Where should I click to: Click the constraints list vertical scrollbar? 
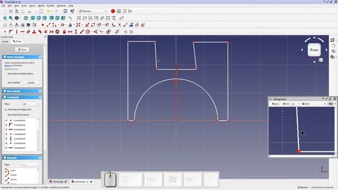pyautogui.click(x=39, y=135)
